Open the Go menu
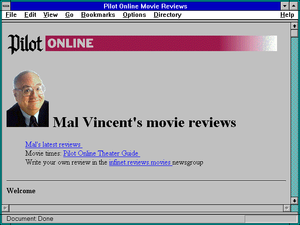The width and height of the screenshot is (300, 225). [x=69, y=15]
